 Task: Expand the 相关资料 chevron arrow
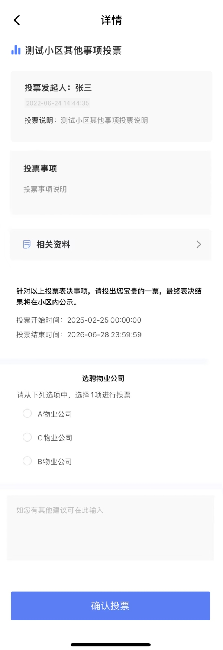(198, 244)
